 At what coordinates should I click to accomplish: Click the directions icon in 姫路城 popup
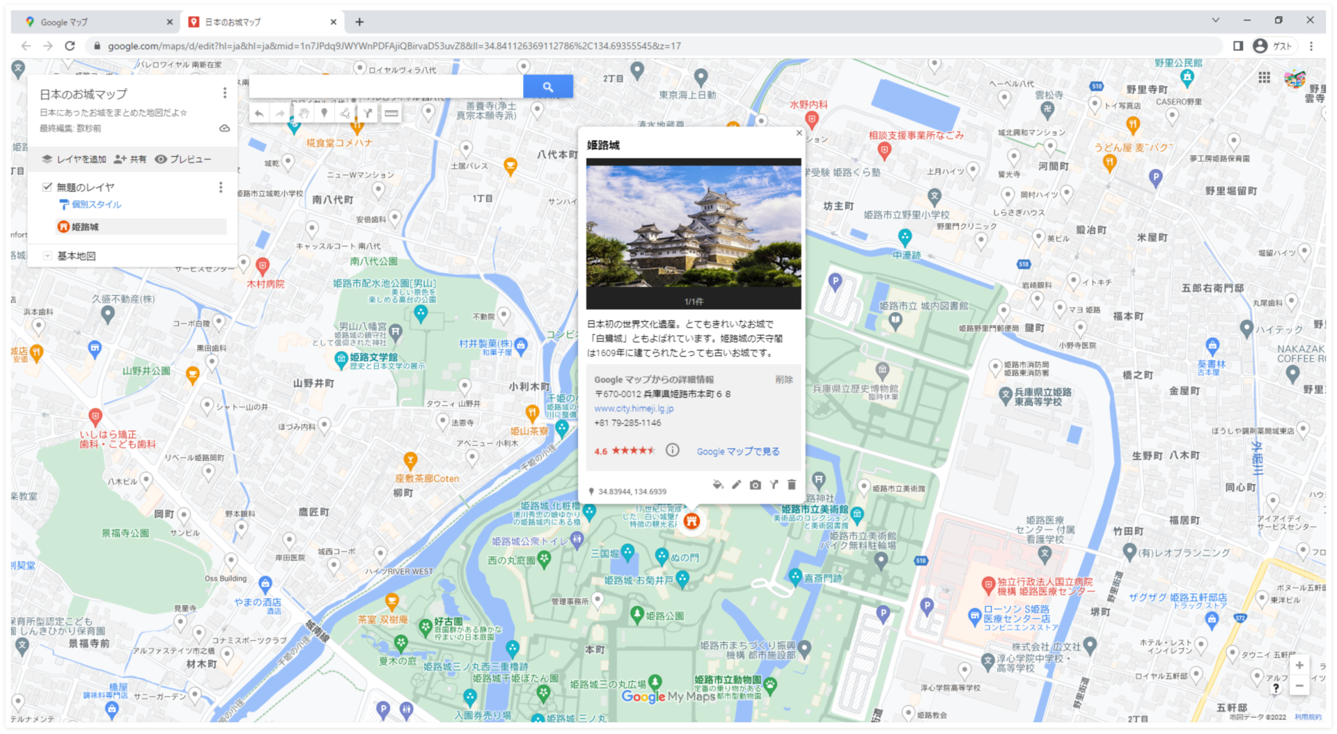[774, 485]
